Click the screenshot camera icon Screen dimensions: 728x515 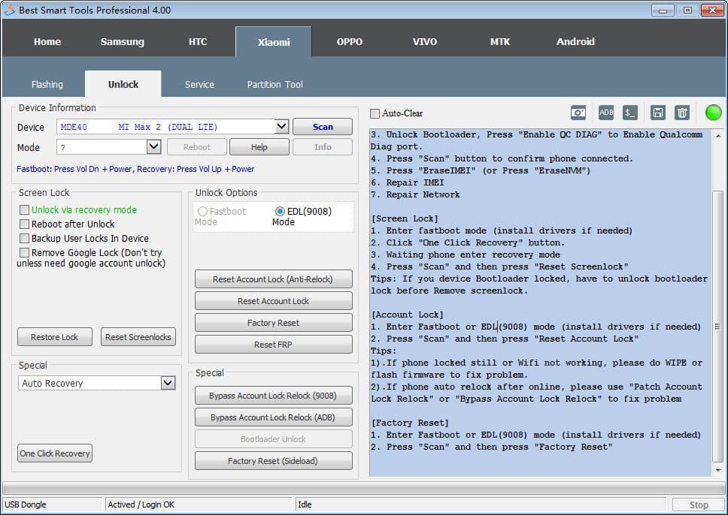[x=578, y=113]
